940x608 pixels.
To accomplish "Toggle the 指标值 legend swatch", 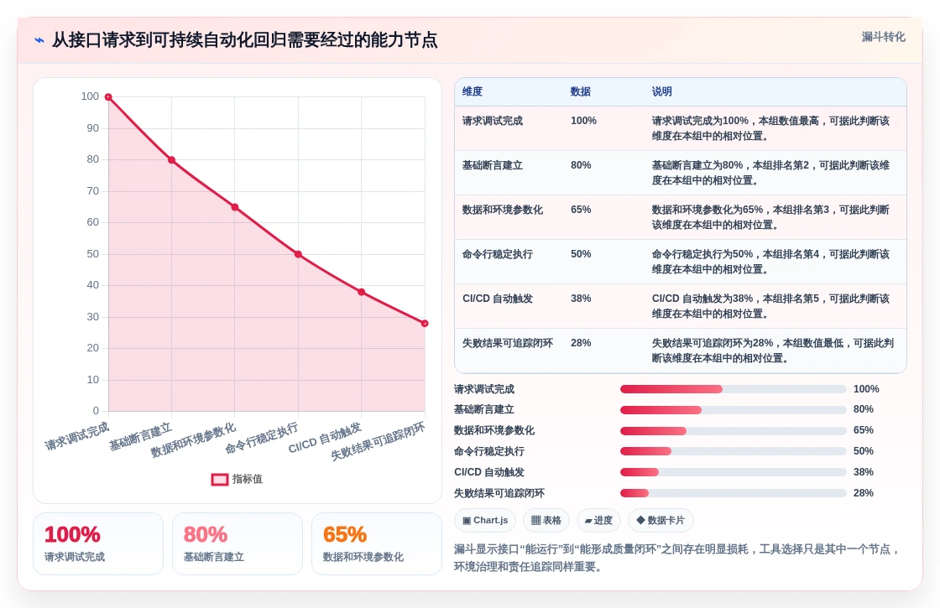I will 220,479.
